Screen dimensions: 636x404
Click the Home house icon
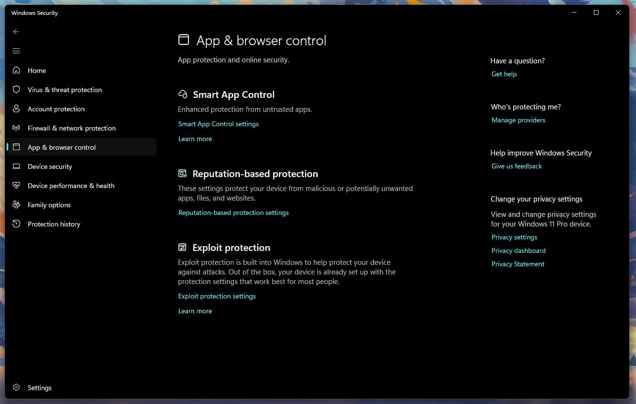point(16,70)
